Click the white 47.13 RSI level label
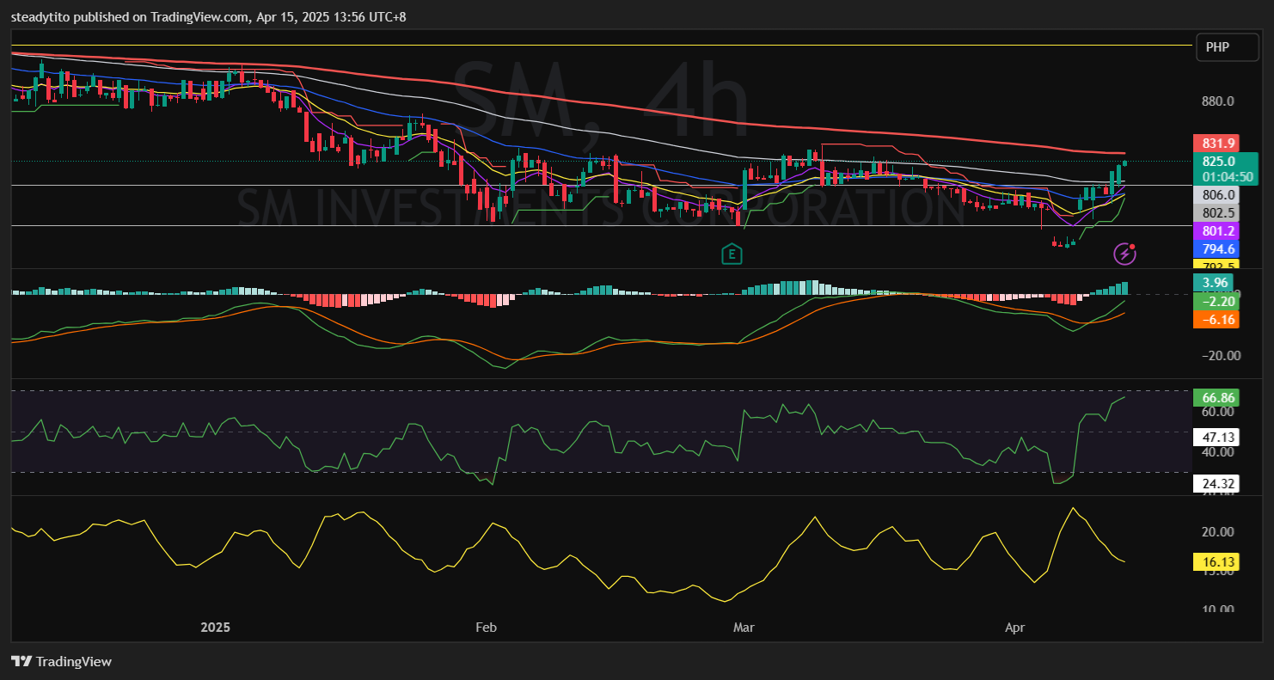This screenshot has width=1274, height=680. tap(1218, 437)
